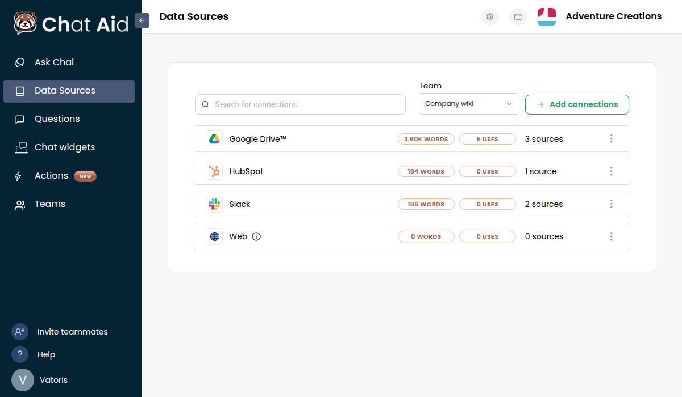Open the Vatoris profile name
Viewport: 682px width, 397px height.
tap(53, 380)
